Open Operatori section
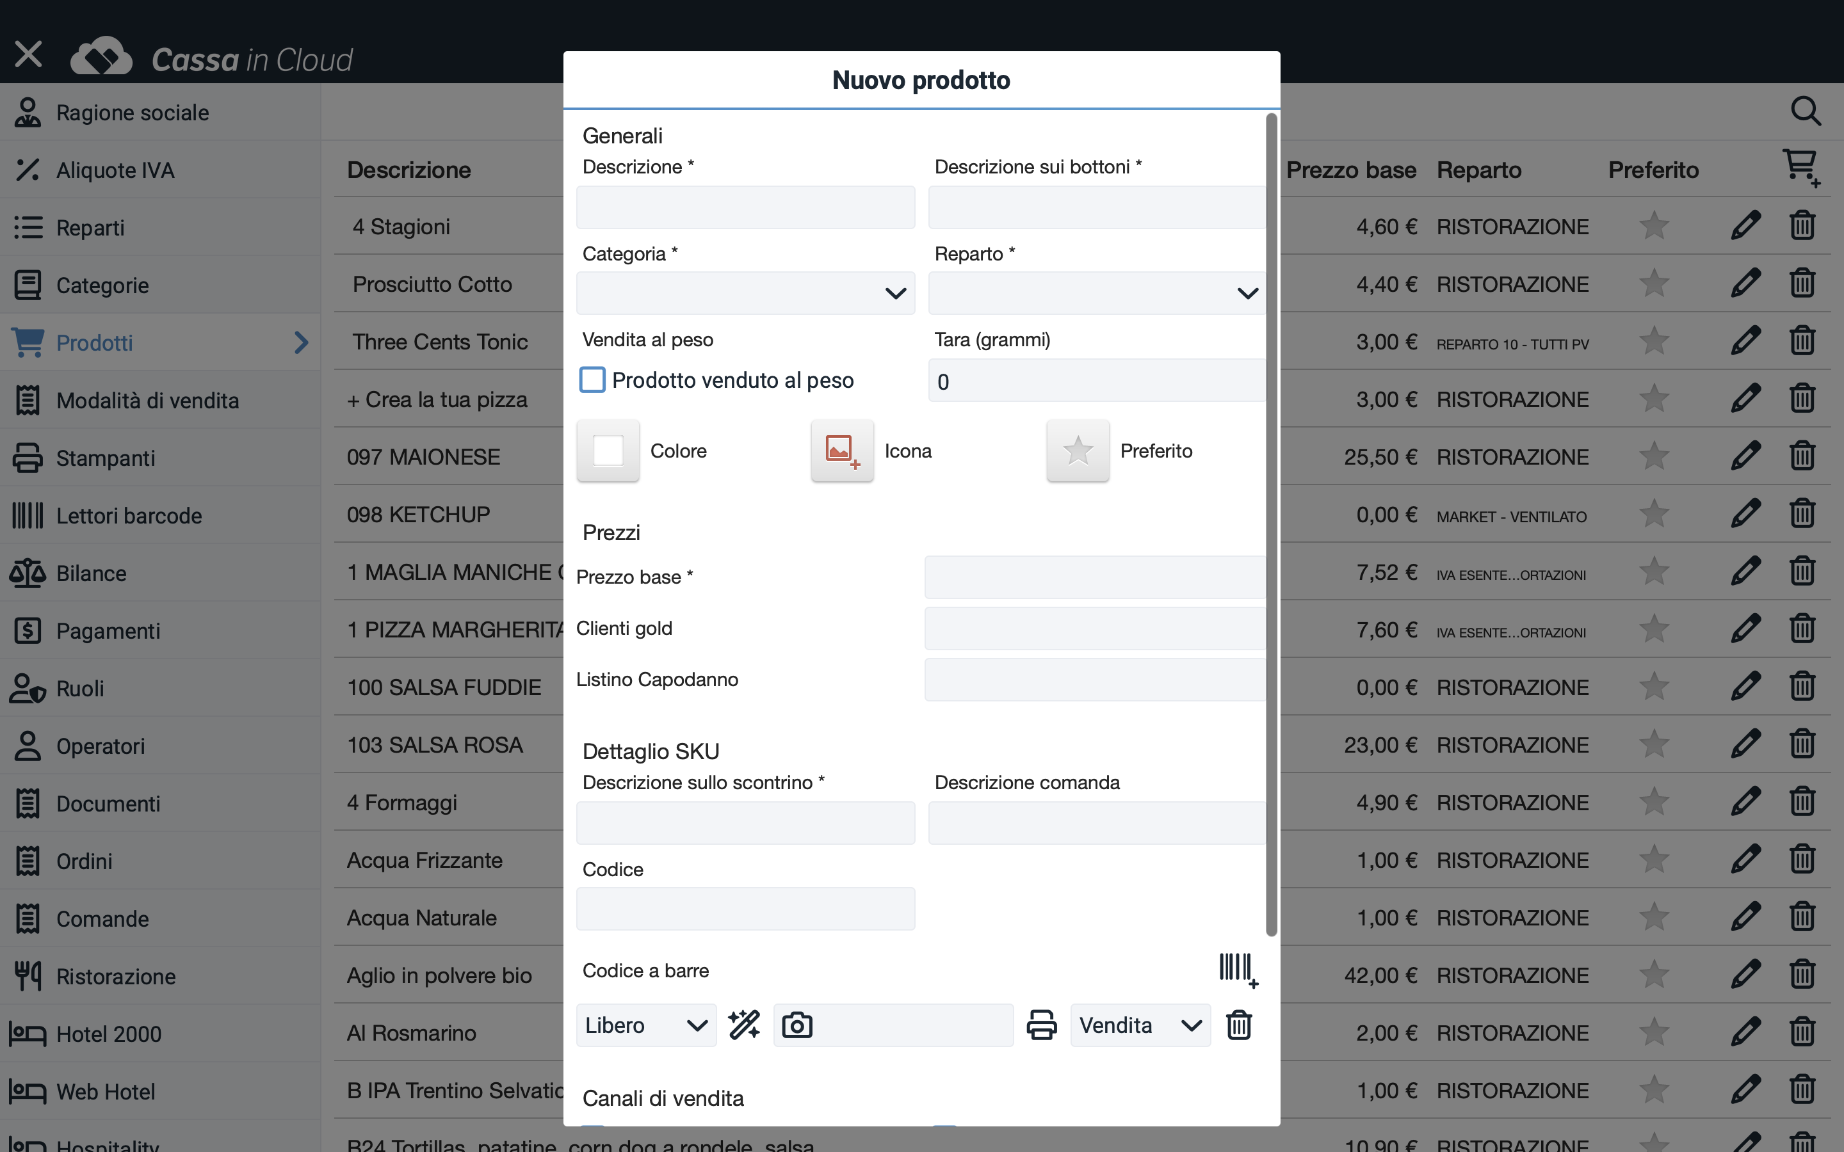The width and height of the screenshot is (1844, 1152). pyautogui.click(x=160, y=745)
